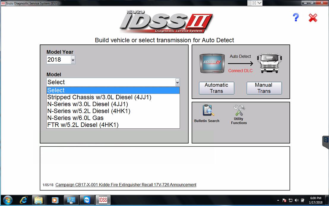Minimize the IDSS window
Image resolution: width=329 pixels, height=206 pixels.
[305, 3]
